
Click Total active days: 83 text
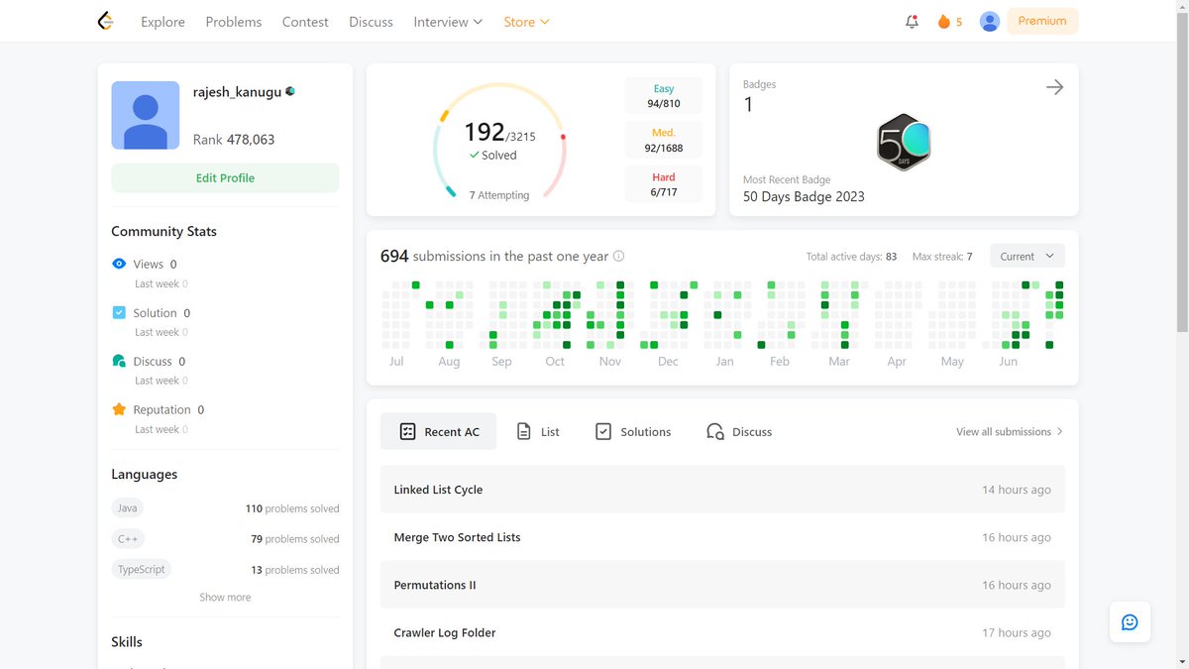(851, 257)
